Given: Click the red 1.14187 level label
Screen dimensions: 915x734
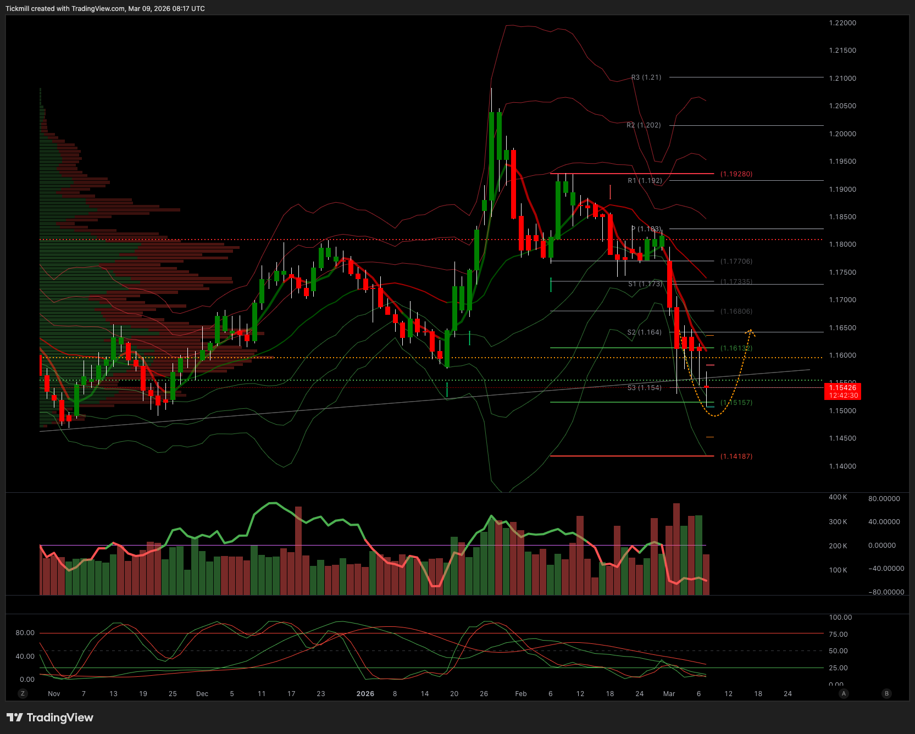Looking at the screenshot, I should (736, 457).
